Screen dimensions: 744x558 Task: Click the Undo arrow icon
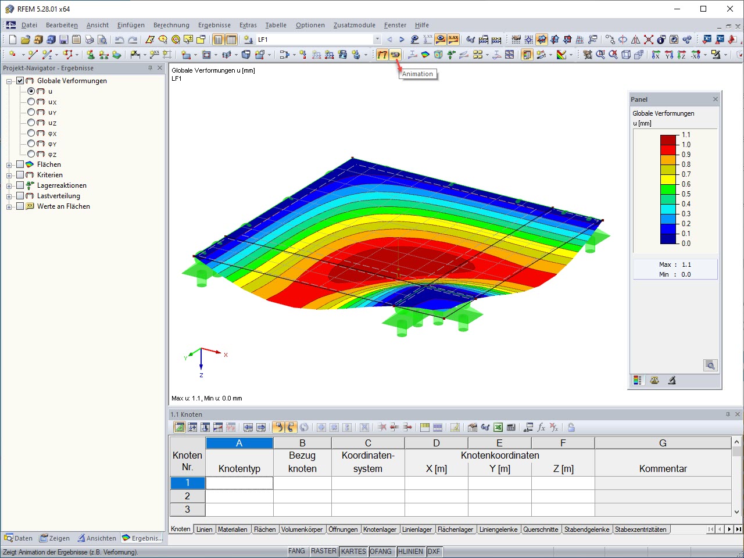coord(119,40)
